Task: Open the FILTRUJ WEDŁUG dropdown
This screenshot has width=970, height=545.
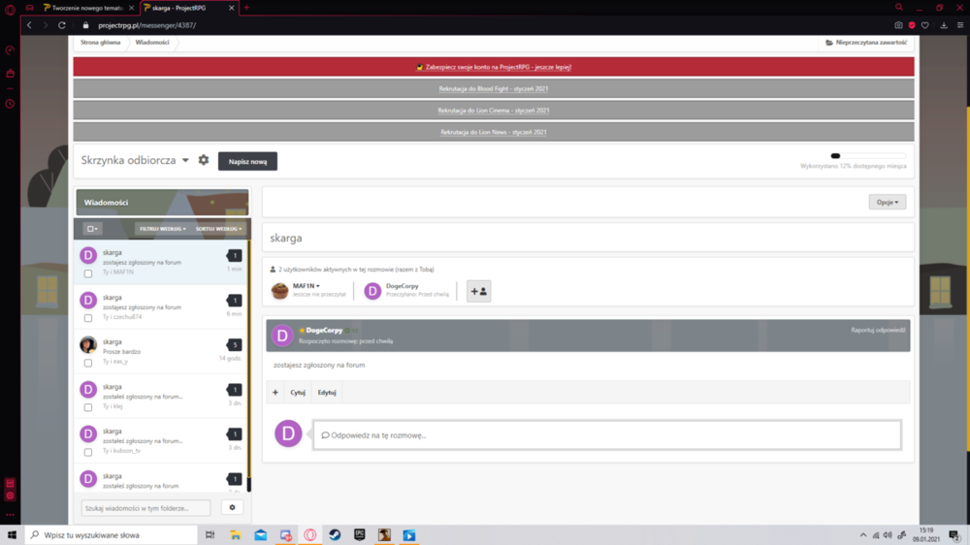Action: 163,229
